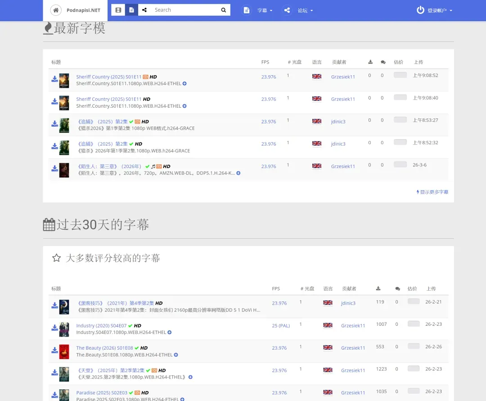Viewport: 486px width, 401px height.
Task: Select the film search mode icon
Action: pos(118,10)
